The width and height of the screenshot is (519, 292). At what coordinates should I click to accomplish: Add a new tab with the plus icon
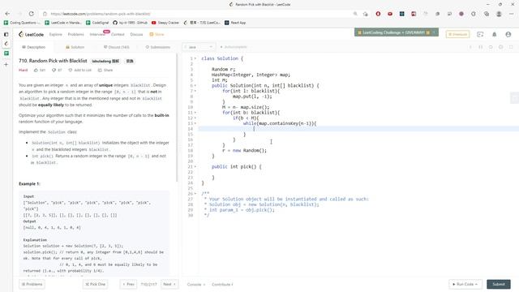pos(6,65)
